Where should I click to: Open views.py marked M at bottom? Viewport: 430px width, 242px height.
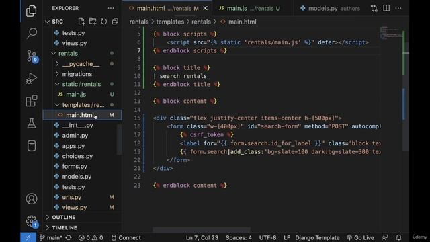82,208
